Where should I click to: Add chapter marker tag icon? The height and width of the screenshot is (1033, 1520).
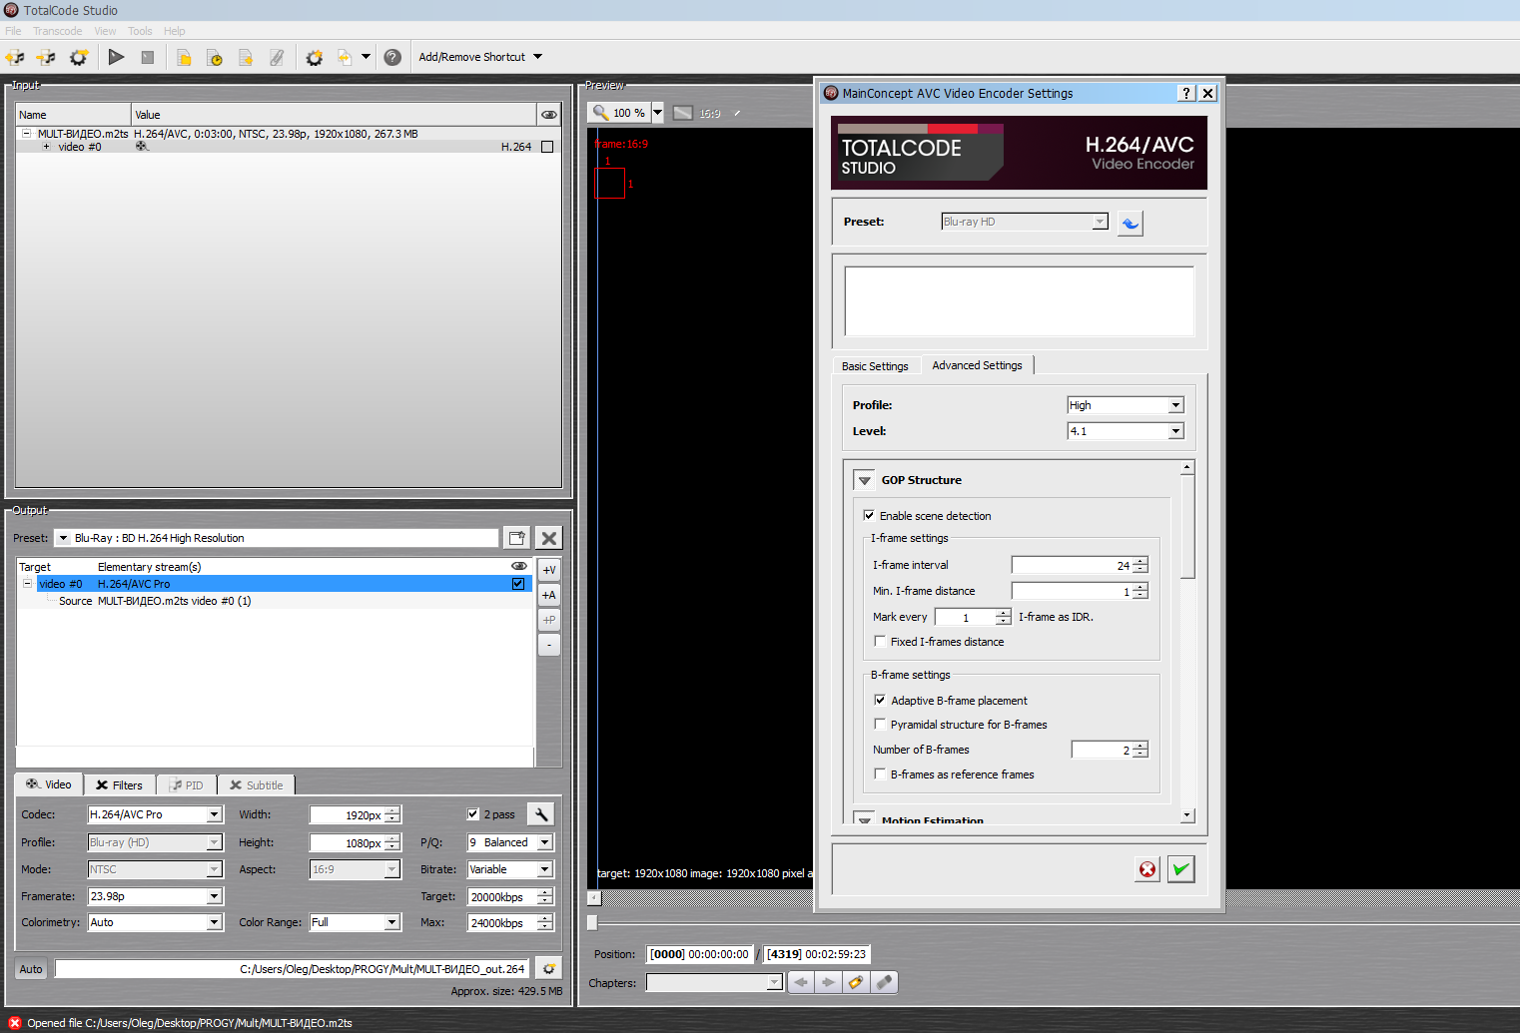(x=856, y=982)
